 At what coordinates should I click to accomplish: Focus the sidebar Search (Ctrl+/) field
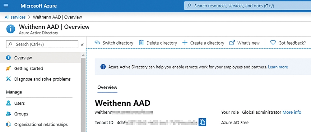[x=42, y=44]
